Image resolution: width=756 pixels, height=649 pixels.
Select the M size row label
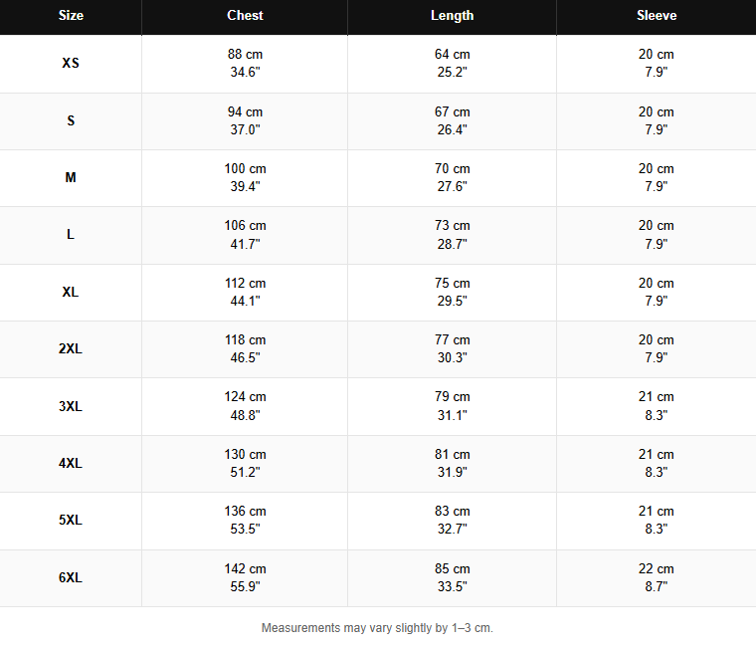(x=71, y=177)
